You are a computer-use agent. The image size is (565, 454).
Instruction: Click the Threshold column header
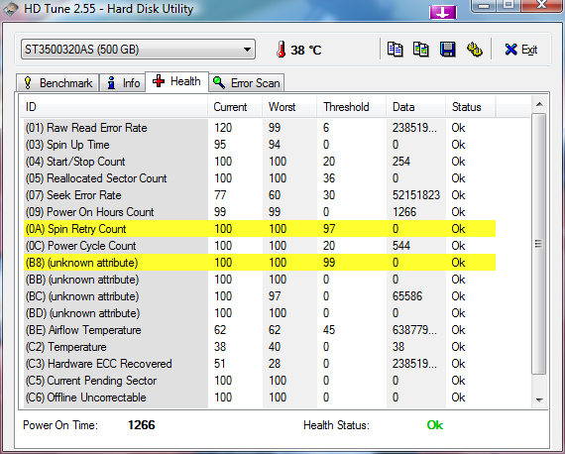[351, 107]
